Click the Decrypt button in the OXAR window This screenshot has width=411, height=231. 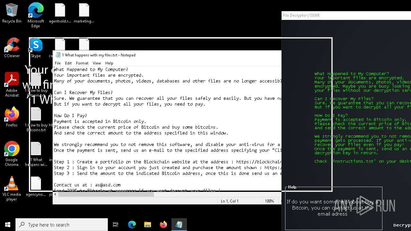tap(402, 225)
